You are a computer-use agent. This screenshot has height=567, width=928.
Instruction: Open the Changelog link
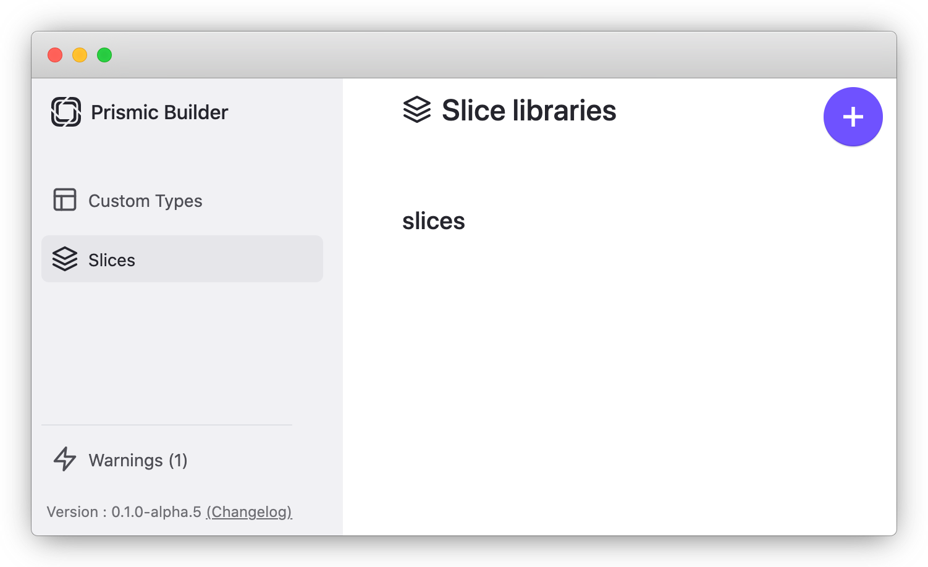(249, 511)
